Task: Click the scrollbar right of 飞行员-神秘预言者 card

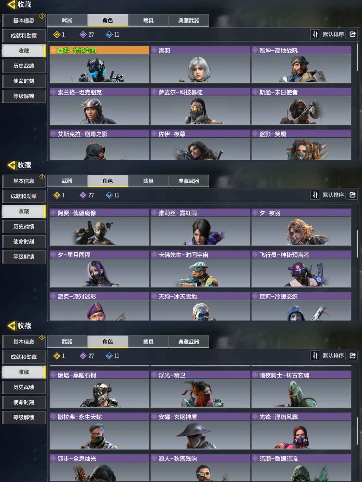Action: click(x=358, y=244)
